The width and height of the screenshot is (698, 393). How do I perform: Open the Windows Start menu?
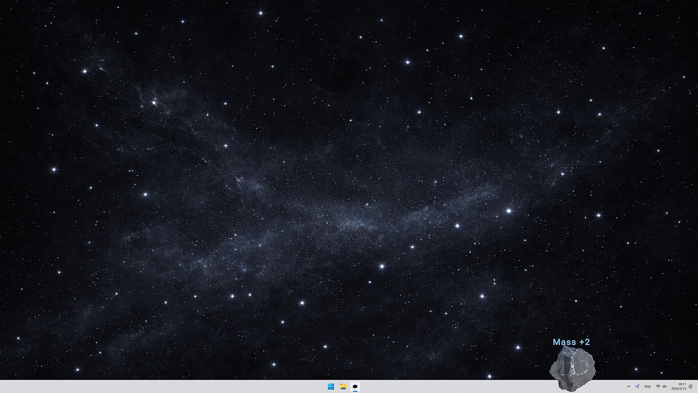[331, 386]
